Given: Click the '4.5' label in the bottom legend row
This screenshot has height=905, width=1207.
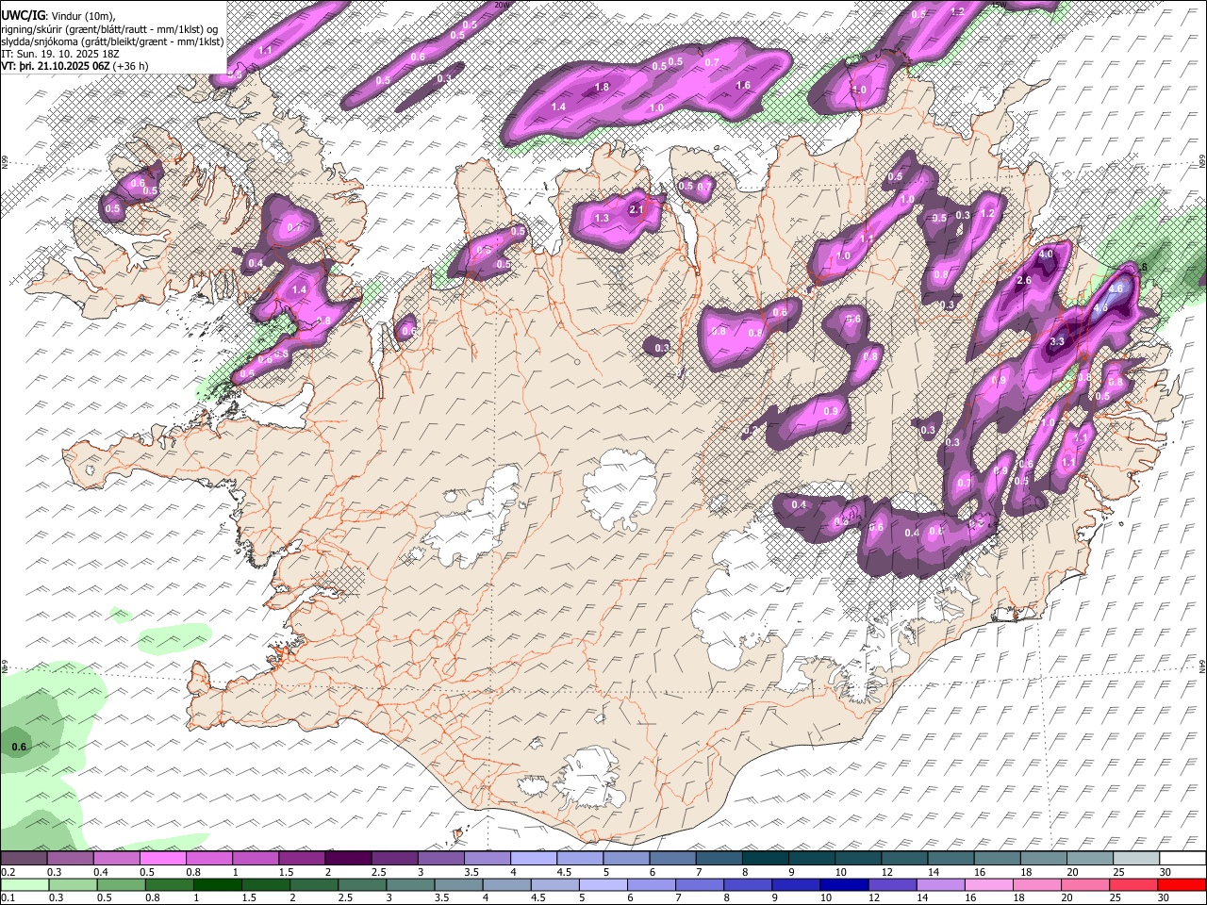Looking at the screenshot, I should (x=539, y=898).
